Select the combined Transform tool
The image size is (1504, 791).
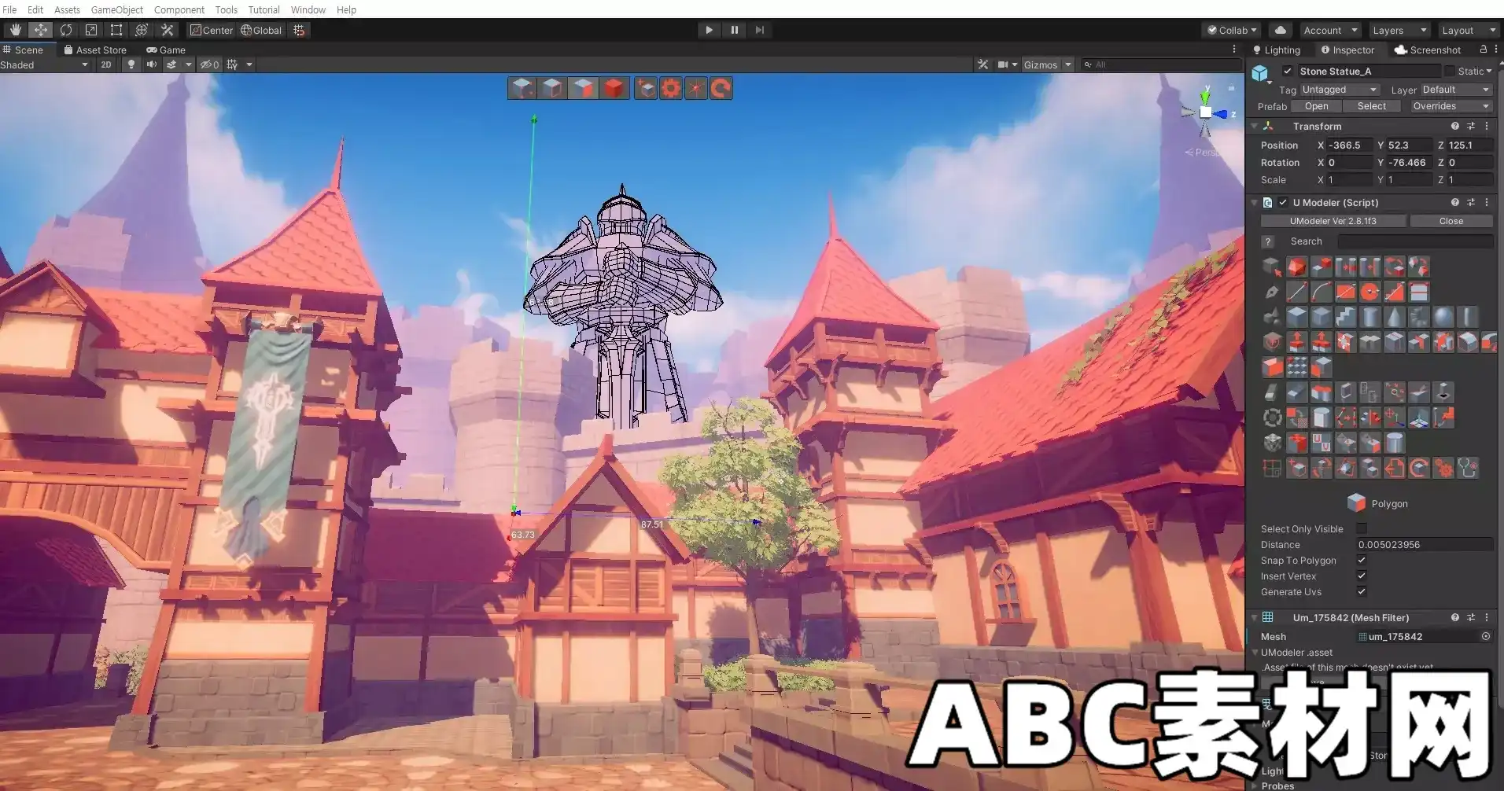click(142, 30)
